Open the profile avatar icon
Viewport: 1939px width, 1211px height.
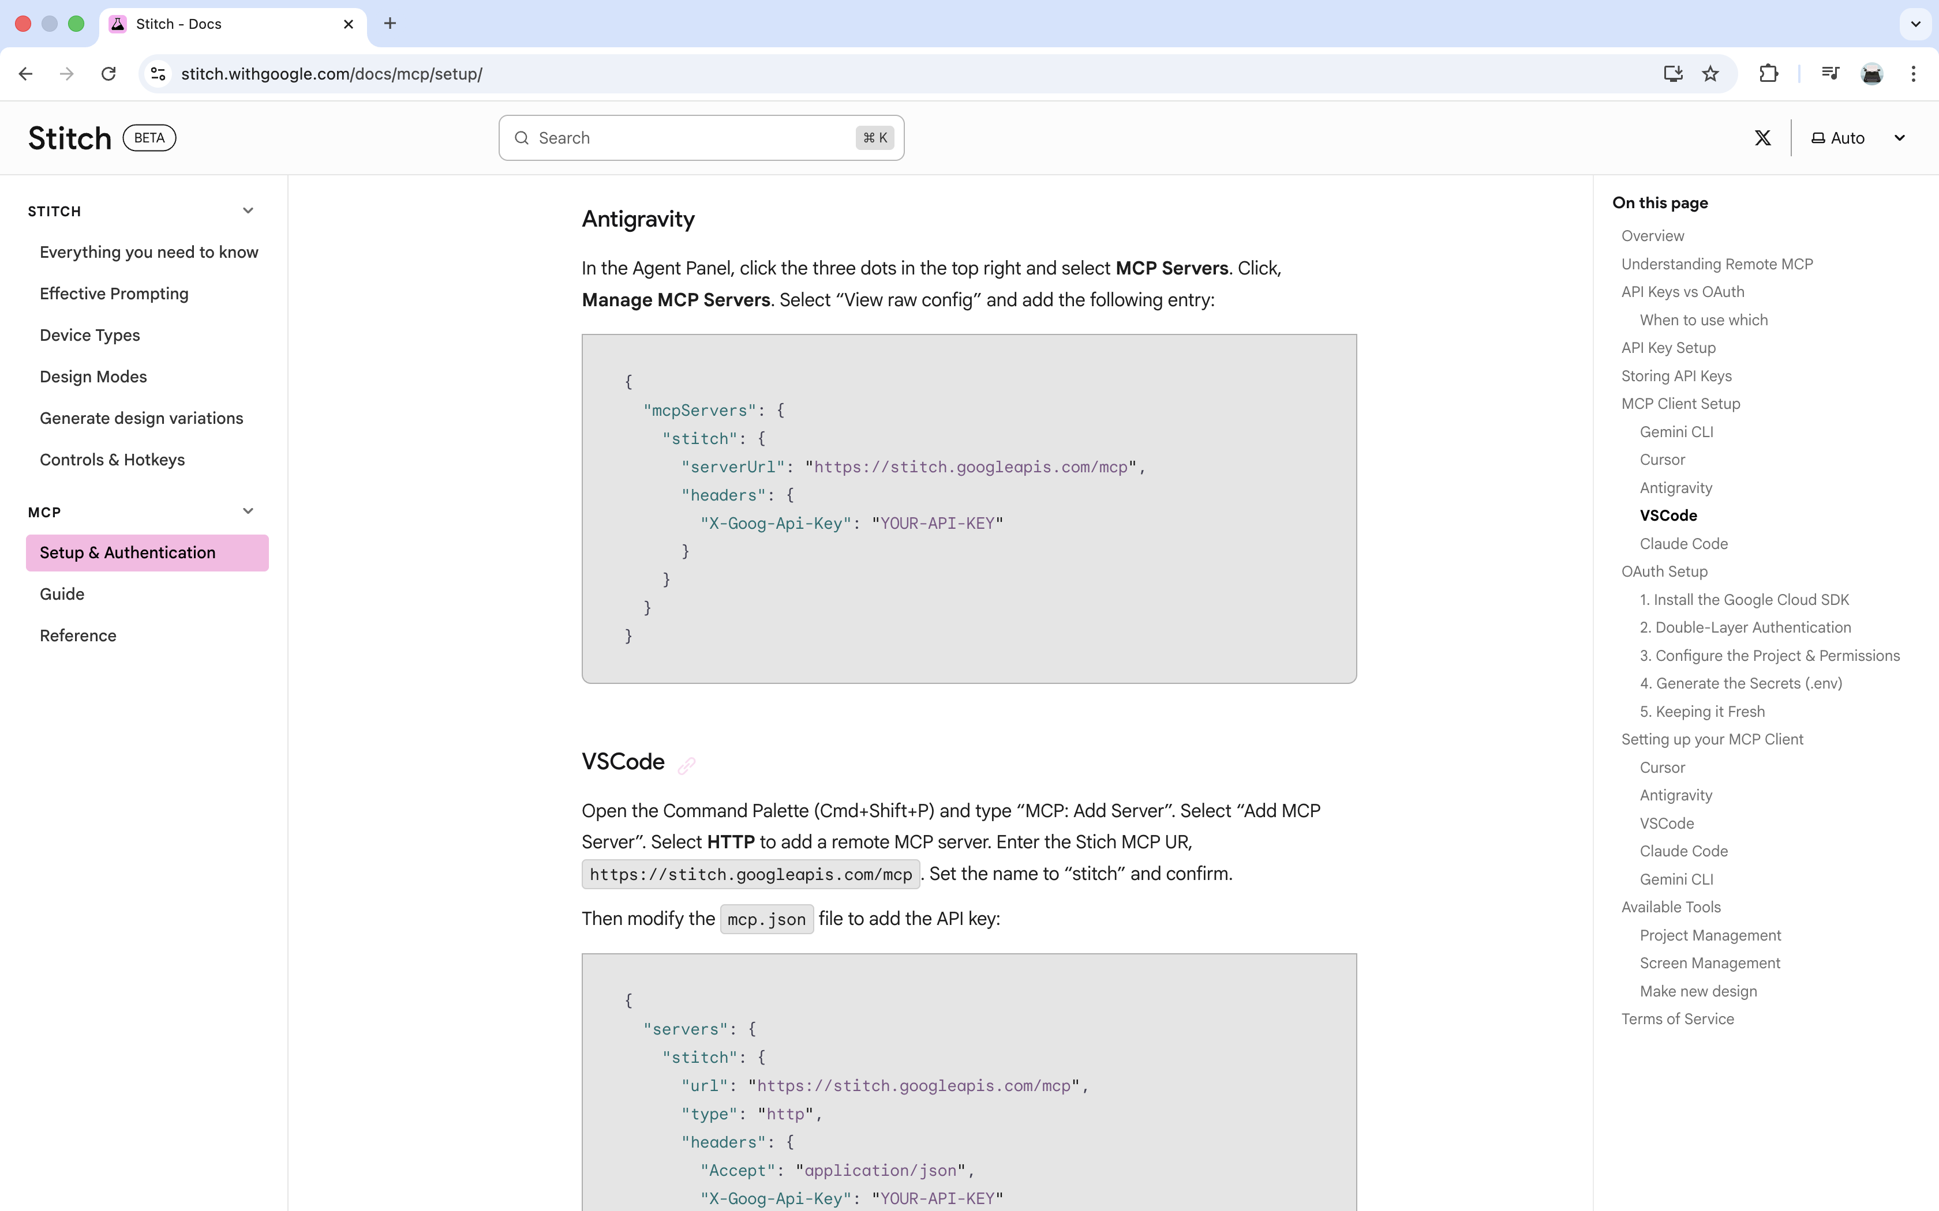tap(1871, 74)
